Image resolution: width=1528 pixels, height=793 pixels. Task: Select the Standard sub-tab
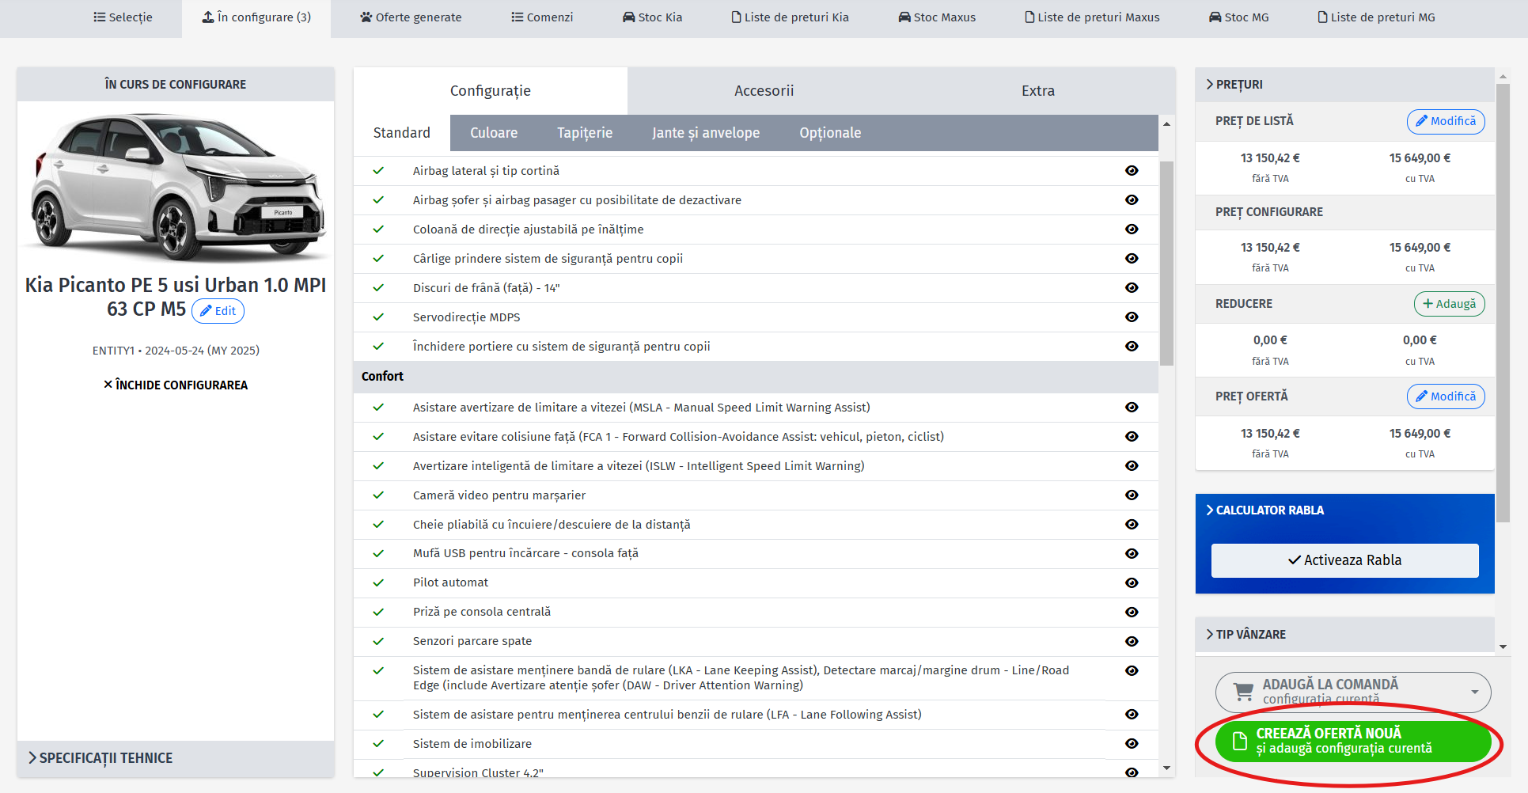[x=402, y=133]
